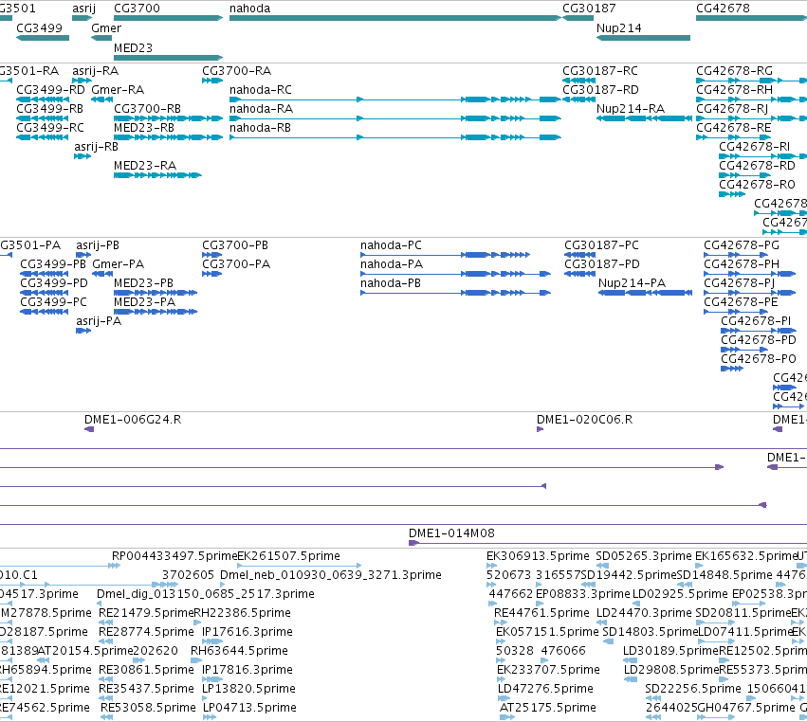This screenshot has height=722, width=807.
Task: Select protein asrij-PA
Action: 83,331
